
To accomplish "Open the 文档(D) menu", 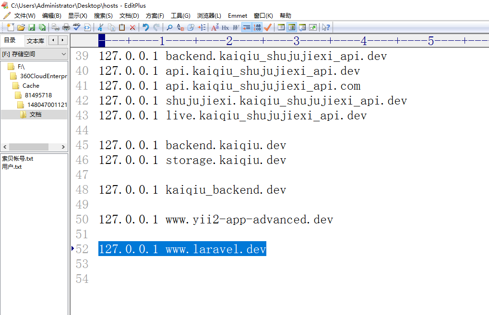I will point(129,15).
